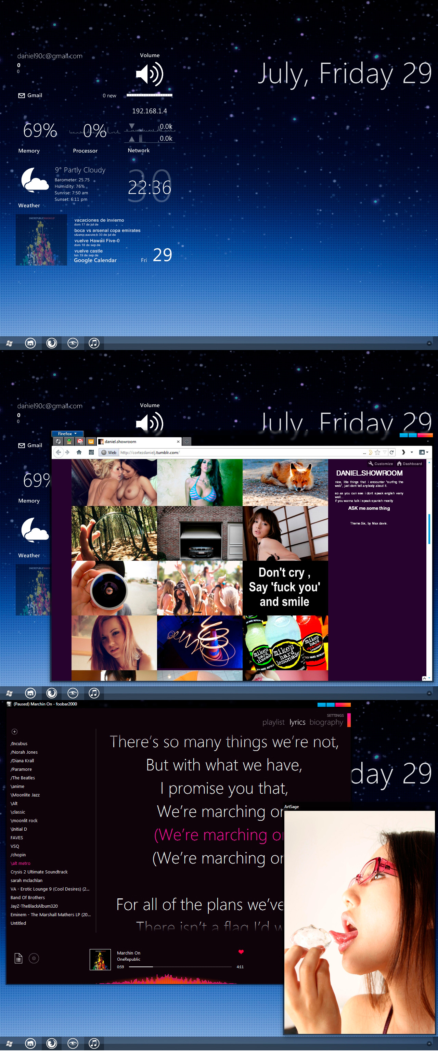The height and width of the screenshot is (1051, 438).
Task: Bookmark page with star icon
Action: tap(377, 452)
